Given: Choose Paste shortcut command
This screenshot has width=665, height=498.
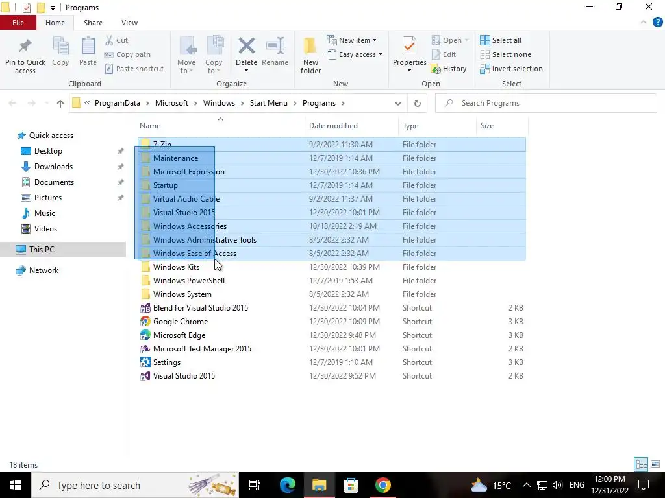Looking at the screenshot, I should tap(134, 69).
